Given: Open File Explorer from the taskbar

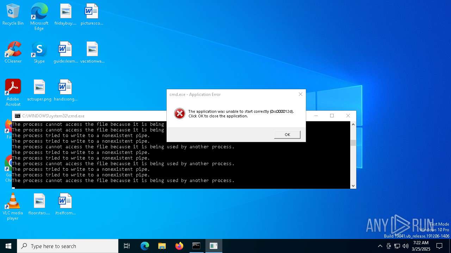Looking at the screenshot, I should pyautogui.click(x=162, y=246).
